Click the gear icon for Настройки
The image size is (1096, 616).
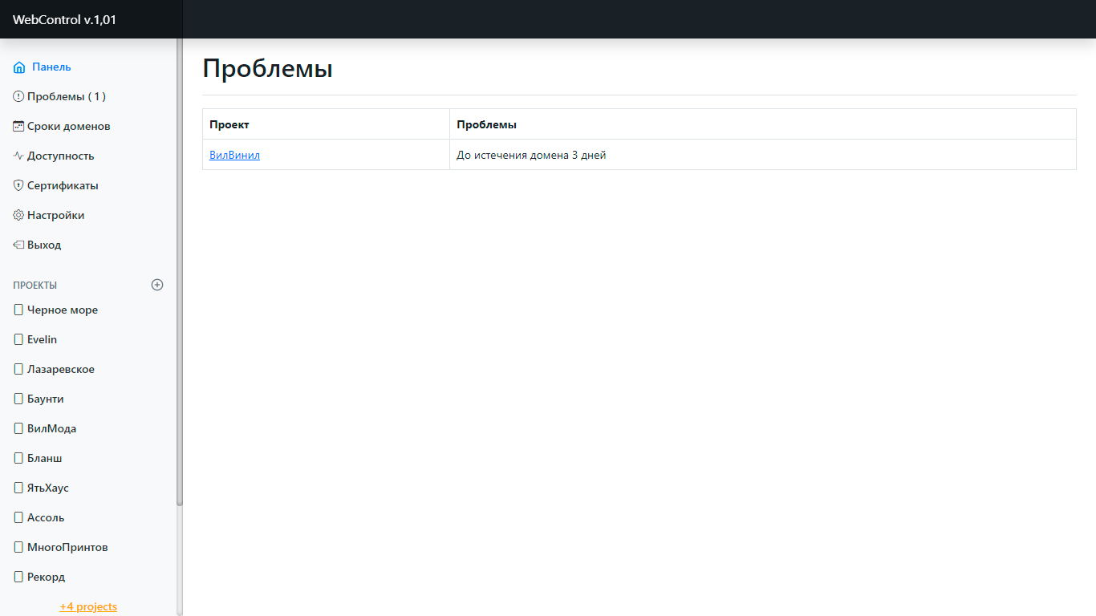tap(18, 216)
